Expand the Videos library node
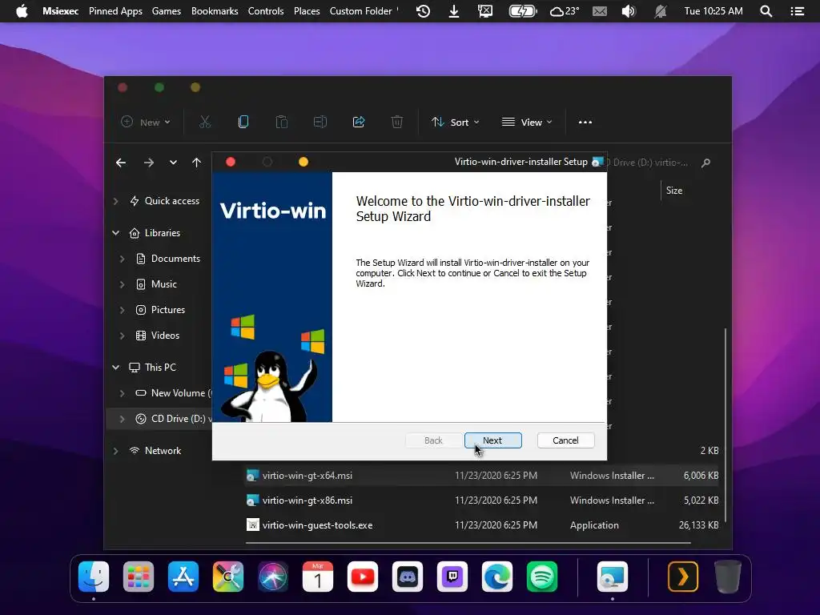 (x=122, y=336)
